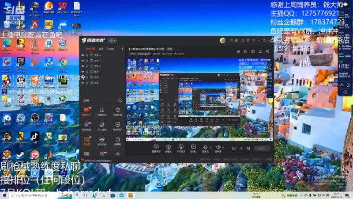Toggle the unlock icon above preview

tap(245, 51)
